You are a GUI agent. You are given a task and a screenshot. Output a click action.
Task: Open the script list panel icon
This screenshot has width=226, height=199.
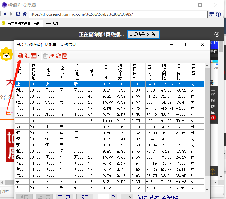(212, 14)
